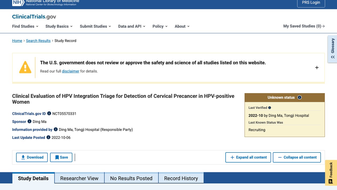Download the study record
The image size is (337, 190).
[32, 157]
